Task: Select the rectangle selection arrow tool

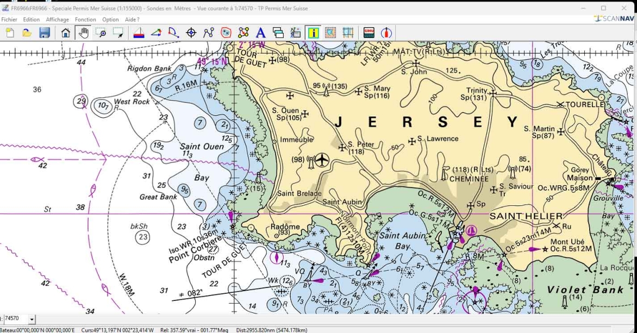Action: [118, 33]
